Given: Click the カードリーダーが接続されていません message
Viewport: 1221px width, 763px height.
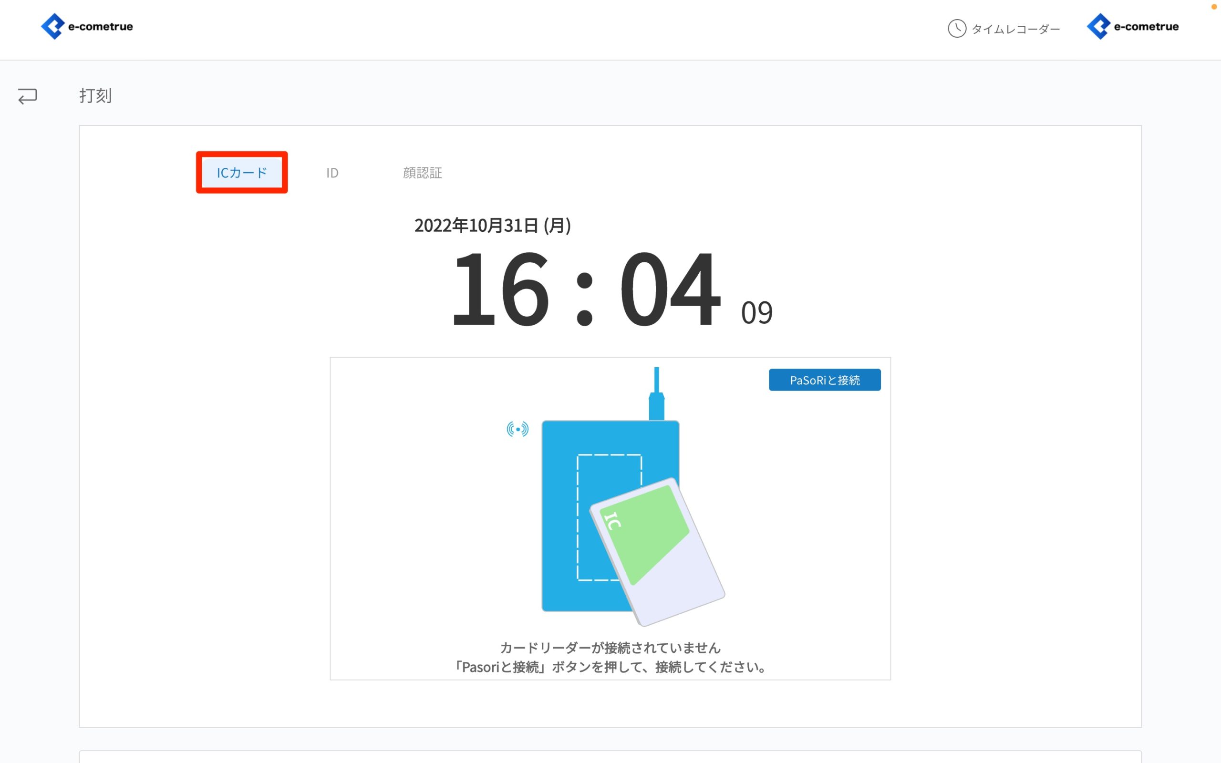Looking at the screenshot, I should (610, 648).
